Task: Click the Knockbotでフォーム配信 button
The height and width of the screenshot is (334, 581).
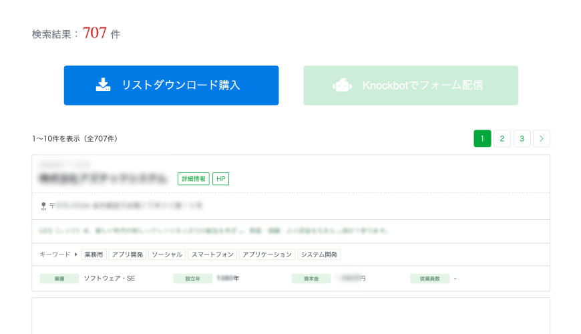Action: tap(411, 86)
